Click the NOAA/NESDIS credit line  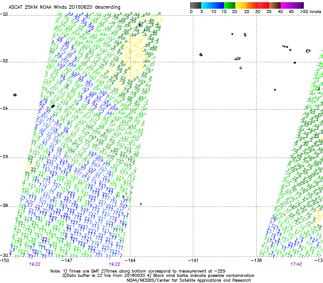point(189,280)
